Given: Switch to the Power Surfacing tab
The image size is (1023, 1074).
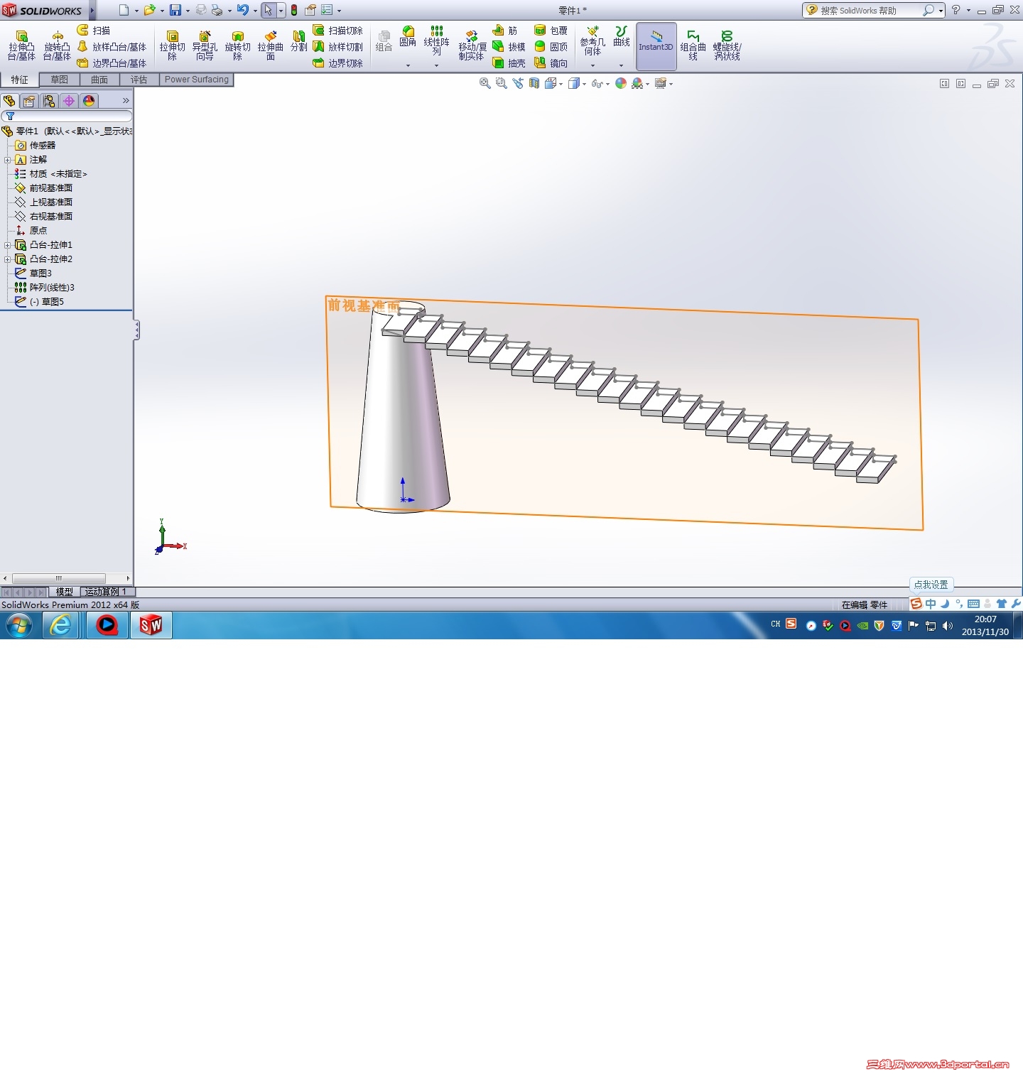Looking at the screenshot, I should [x=197, y=80].
